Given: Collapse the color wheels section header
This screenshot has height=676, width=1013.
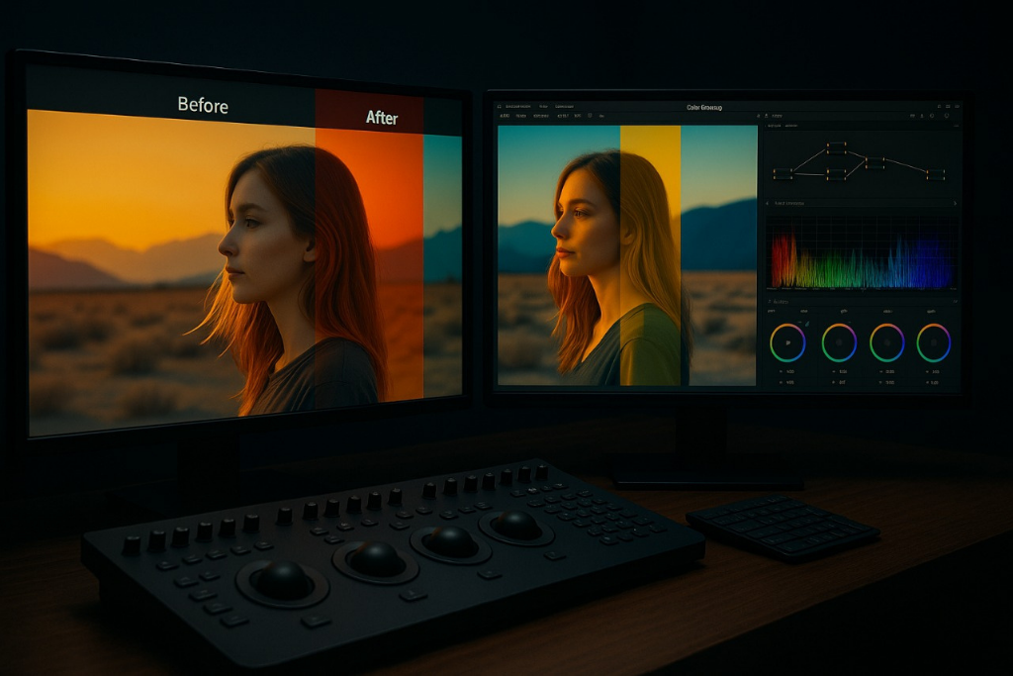Looking at the screenshot, I should [768, 302].
